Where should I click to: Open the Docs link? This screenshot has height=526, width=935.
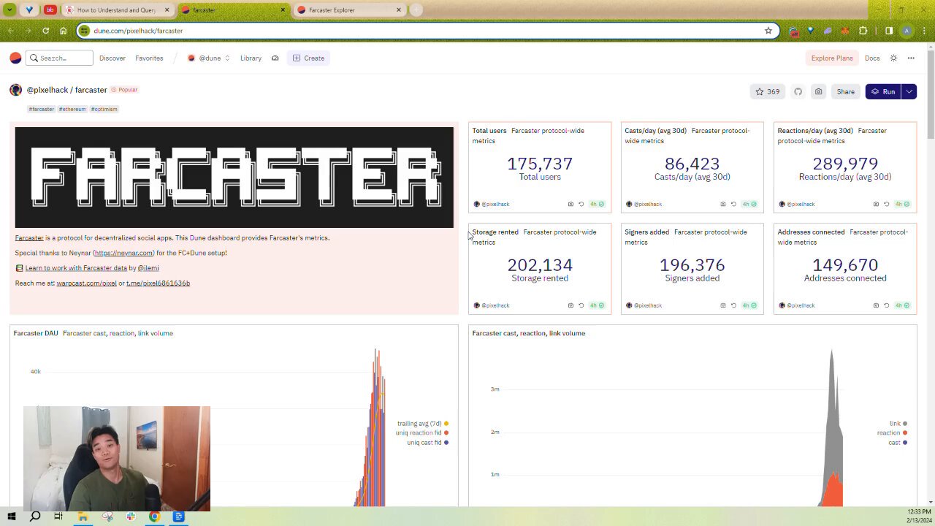[872, 58]
